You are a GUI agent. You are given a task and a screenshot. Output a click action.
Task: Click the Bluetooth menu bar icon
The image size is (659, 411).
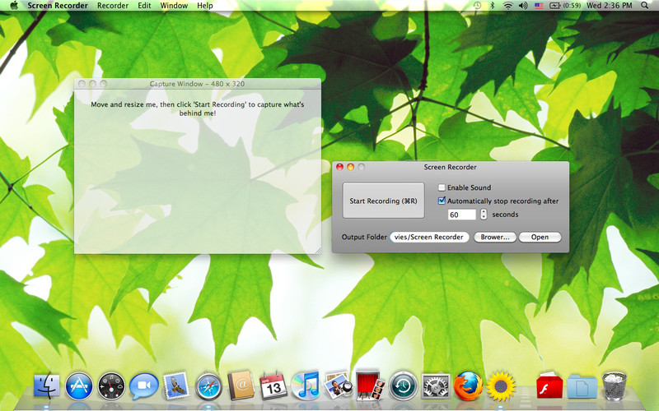pyautogui.click(x=492, y=6)
